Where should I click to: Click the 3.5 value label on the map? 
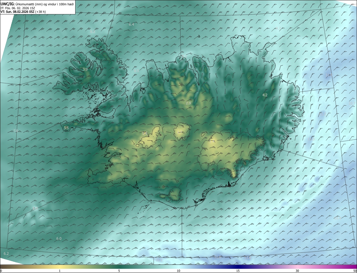click(66, 128)
